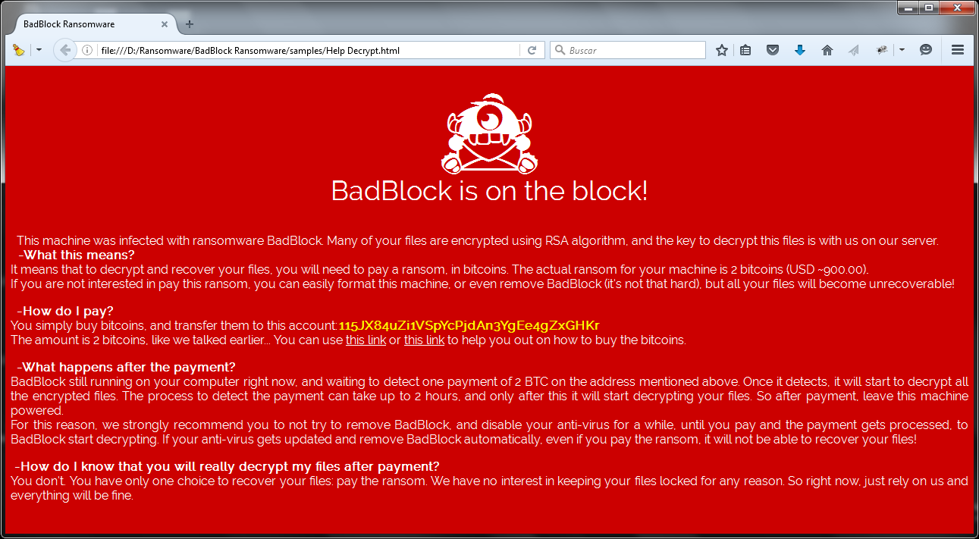Click the first "this link" hyperlink
The width and height of the screenshot is (979, 539).
(x=366, y=340)
